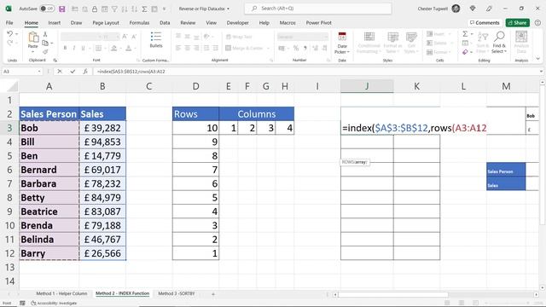Open the Review tab
Viewport: 546px width, 307px height.
point(188,23)
